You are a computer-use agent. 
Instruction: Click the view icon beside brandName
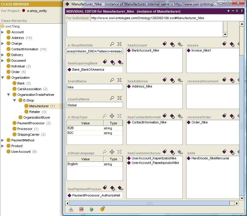112,80
